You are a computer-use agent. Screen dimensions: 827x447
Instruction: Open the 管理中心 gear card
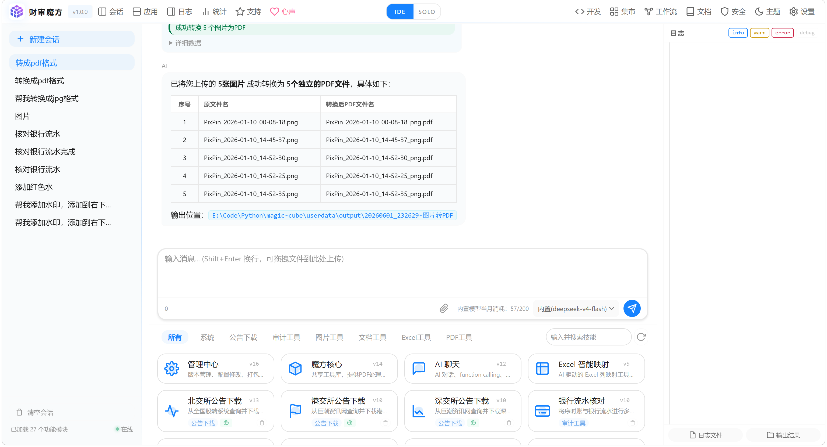(x=216, y=369)
